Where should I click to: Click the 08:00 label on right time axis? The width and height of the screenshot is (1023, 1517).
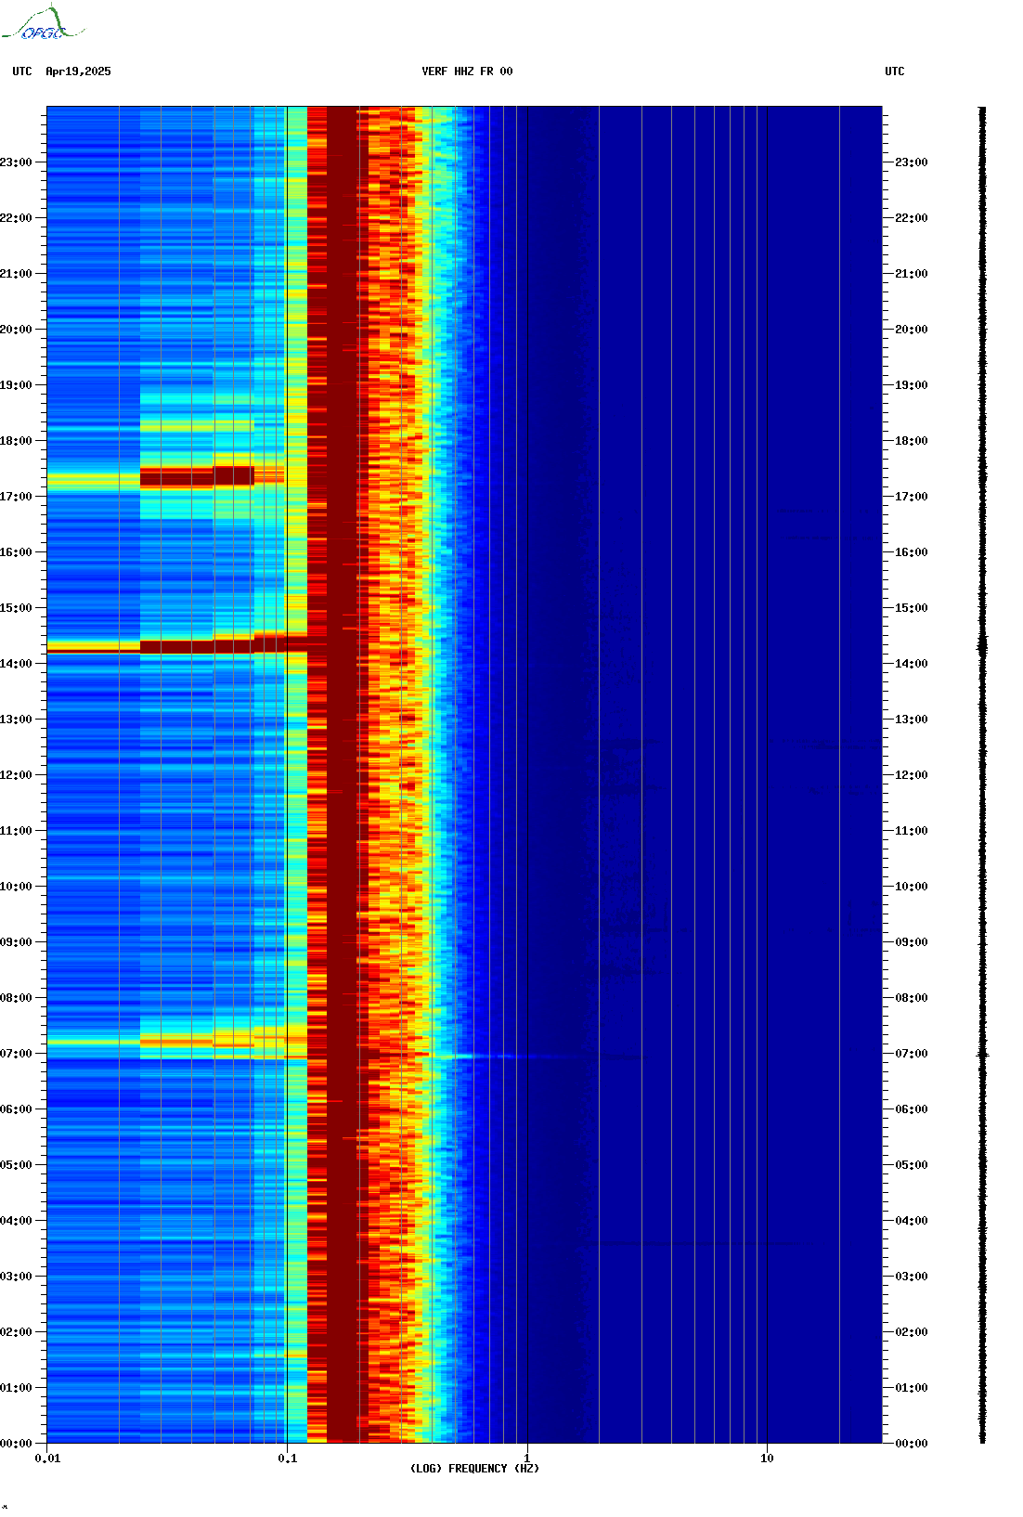pos(912,998)
